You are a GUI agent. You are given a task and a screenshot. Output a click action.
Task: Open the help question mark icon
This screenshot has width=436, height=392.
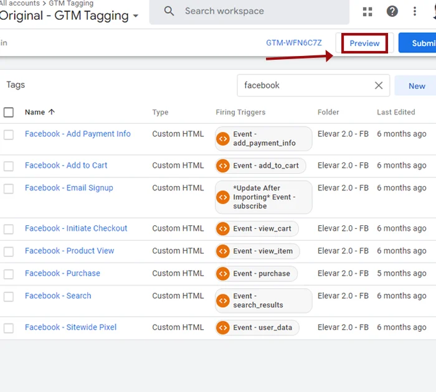point(392,11)
